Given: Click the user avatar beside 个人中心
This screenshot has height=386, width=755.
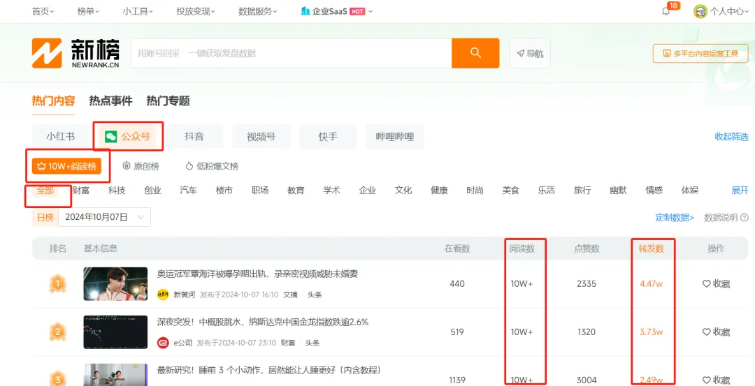Looking at the screenshot, I should (700, 12).
